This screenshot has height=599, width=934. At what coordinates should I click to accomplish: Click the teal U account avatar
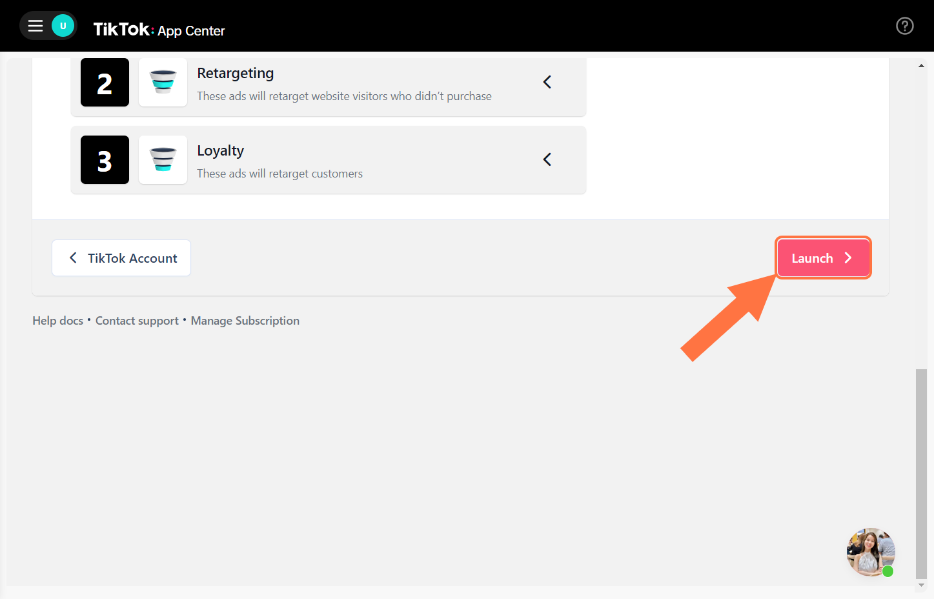point(61,25)
